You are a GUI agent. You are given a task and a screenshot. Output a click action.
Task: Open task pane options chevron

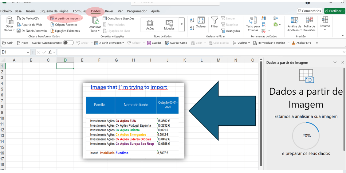point(335,63)
